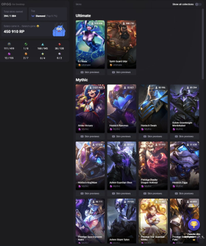Select the red gem skin tier icon
The height and width of the screenshot is (246, 206).
click(x=60, y=44)
